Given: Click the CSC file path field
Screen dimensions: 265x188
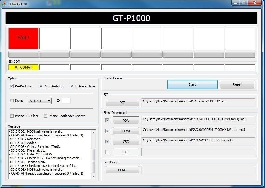Looking at the screenshot, I should pyautogui.click(x=198, y=142).
